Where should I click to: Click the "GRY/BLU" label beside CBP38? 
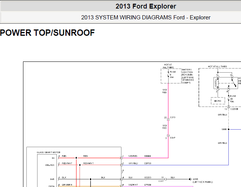click(x=133, y=163)
